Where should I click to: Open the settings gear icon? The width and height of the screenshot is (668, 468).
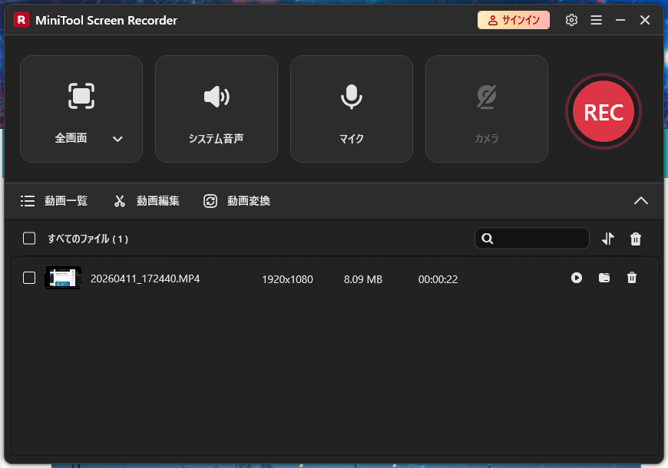coord(571,21)
